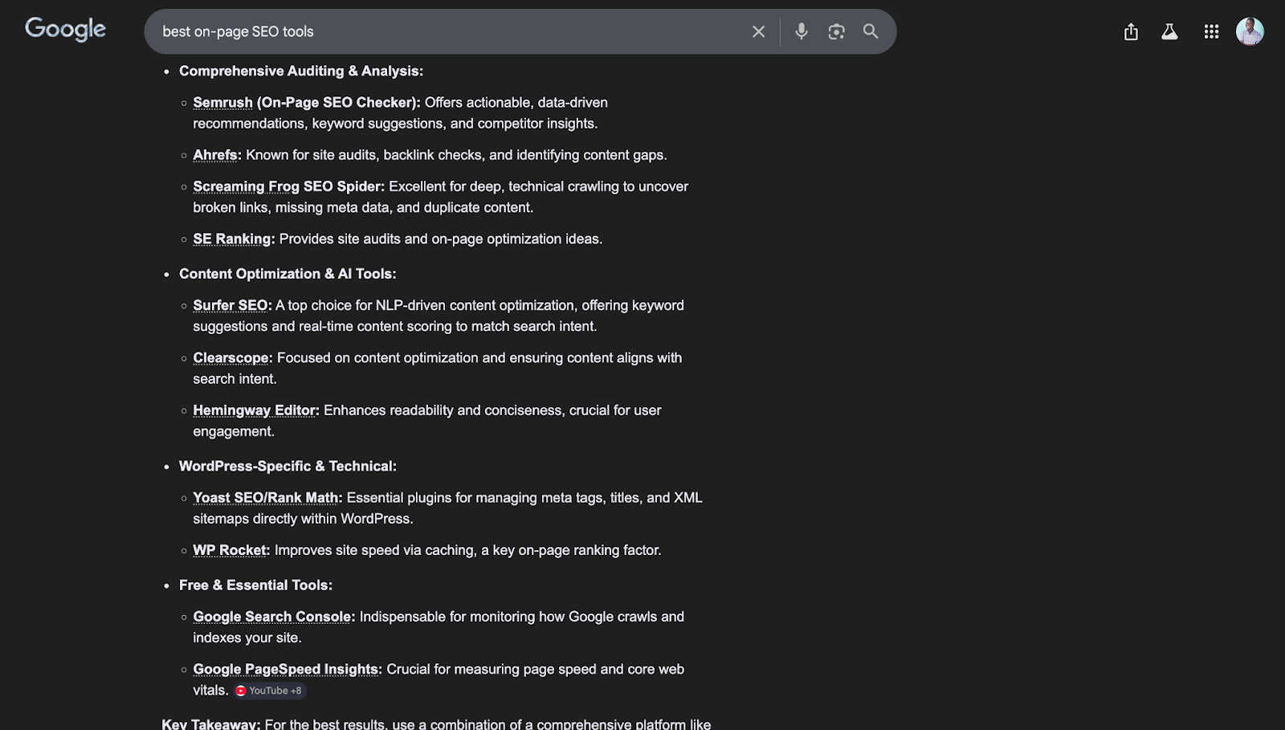Clear the search query with the X icon
1285x730 pixels.
coord(758,31)
